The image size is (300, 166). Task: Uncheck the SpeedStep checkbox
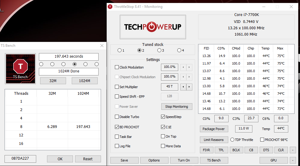point(163,117)
